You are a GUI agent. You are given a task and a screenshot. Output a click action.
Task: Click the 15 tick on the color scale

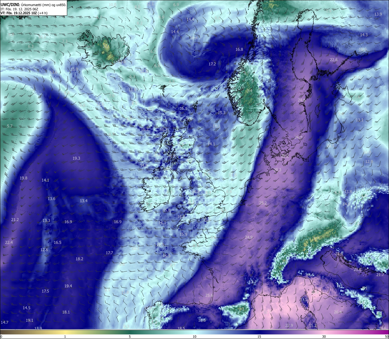click(259, 337)
